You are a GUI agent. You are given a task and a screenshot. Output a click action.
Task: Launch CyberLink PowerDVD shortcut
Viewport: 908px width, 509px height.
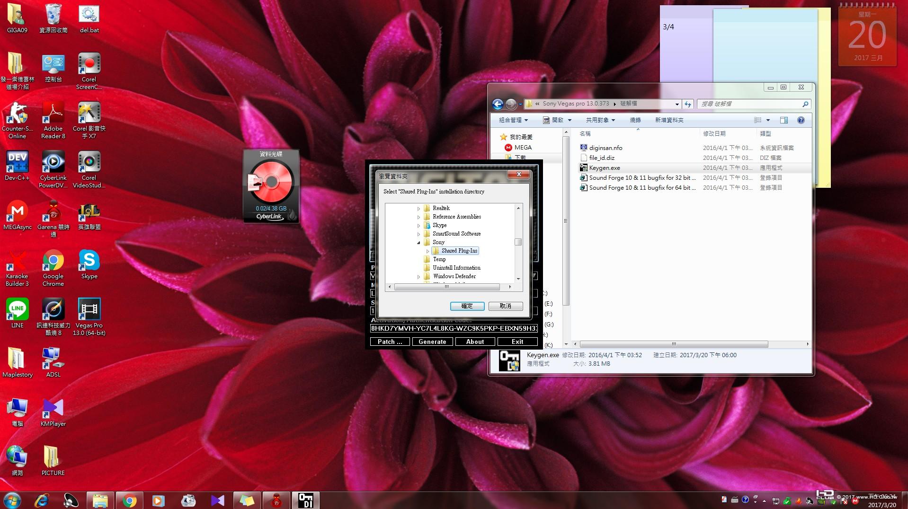click(53, 169)
